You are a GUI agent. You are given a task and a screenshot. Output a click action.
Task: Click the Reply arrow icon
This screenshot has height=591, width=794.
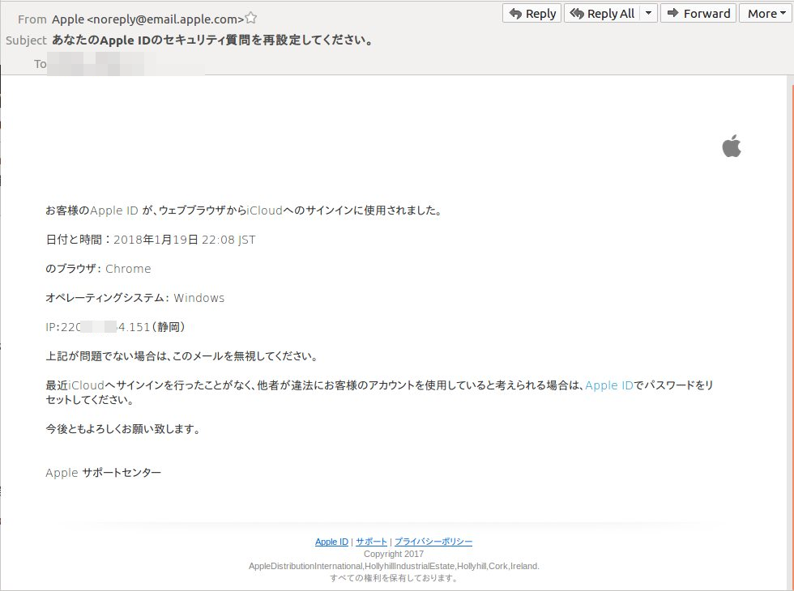[x=515, y=13]
